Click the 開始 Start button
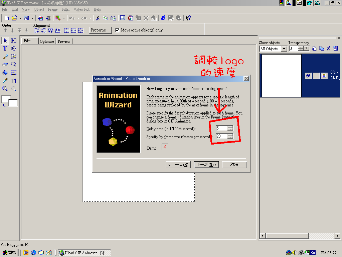This screenshot has width=342, height=257. coord(9,253)
